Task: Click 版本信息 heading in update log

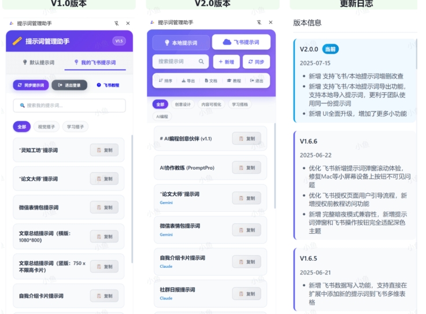Action: click(x=308, y=23)
